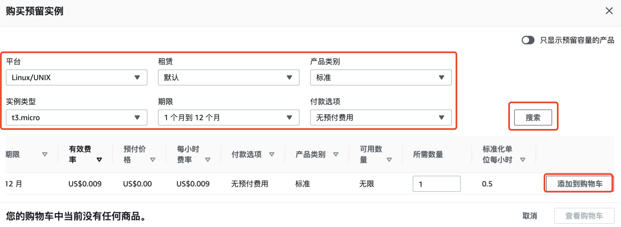This screenshot has width=621, height=227.
Task: Close the 购买预留实例 dialog
Action: click(x=609, y=11)
